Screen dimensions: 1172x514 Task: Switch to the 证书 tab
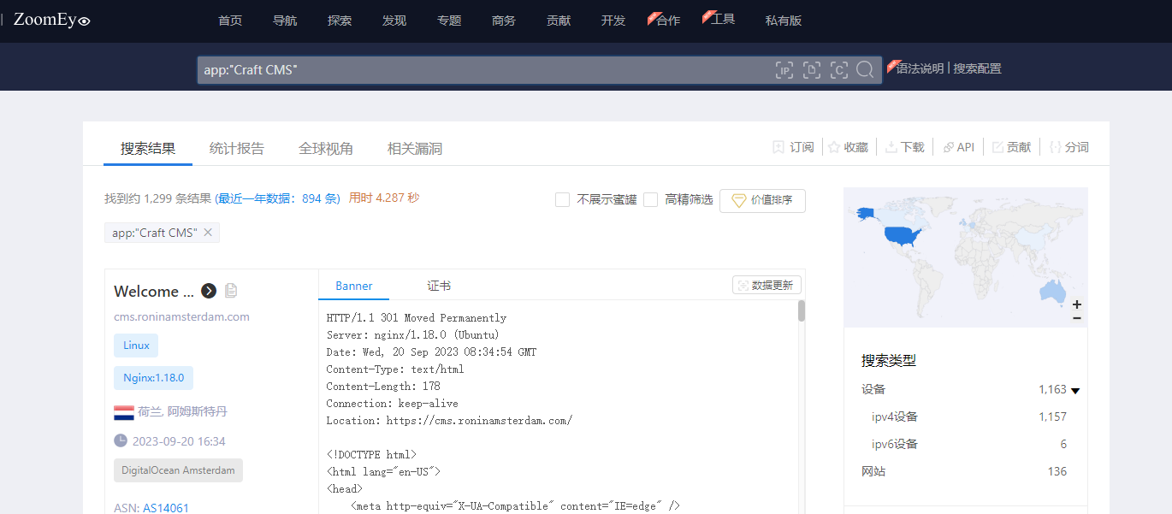point(439,286)
